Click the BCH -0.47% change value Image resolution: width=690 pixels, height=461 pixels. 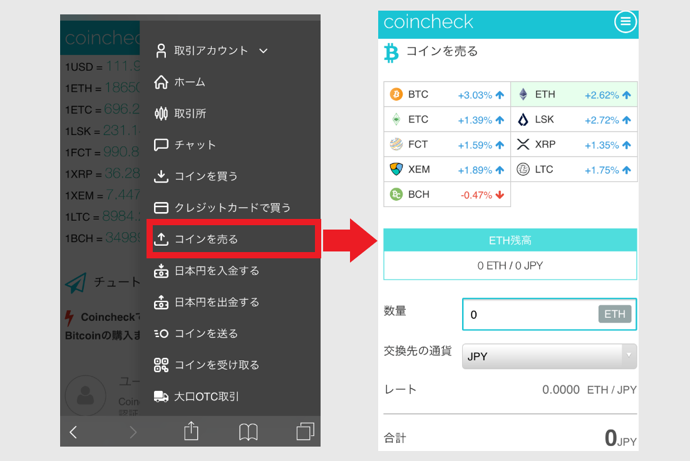pos(476,195)
